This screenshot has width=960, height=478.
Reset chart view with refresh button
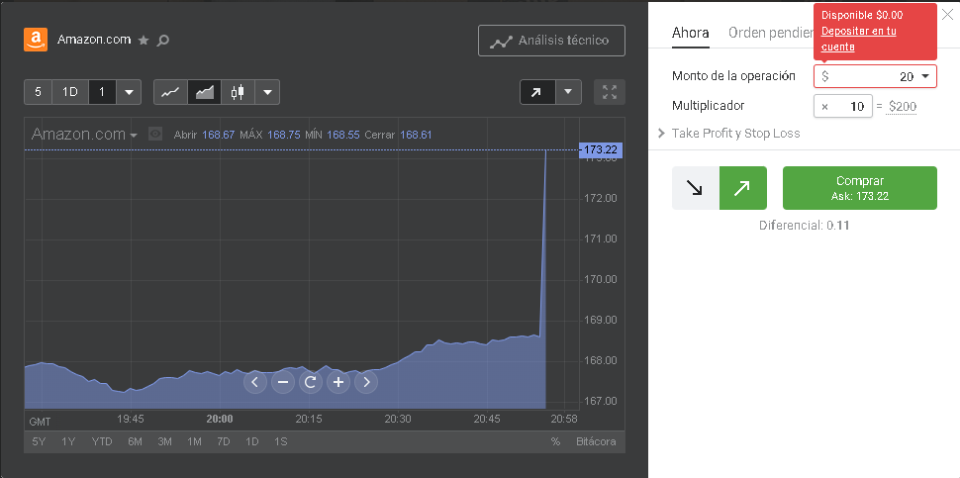click(311, 383)
